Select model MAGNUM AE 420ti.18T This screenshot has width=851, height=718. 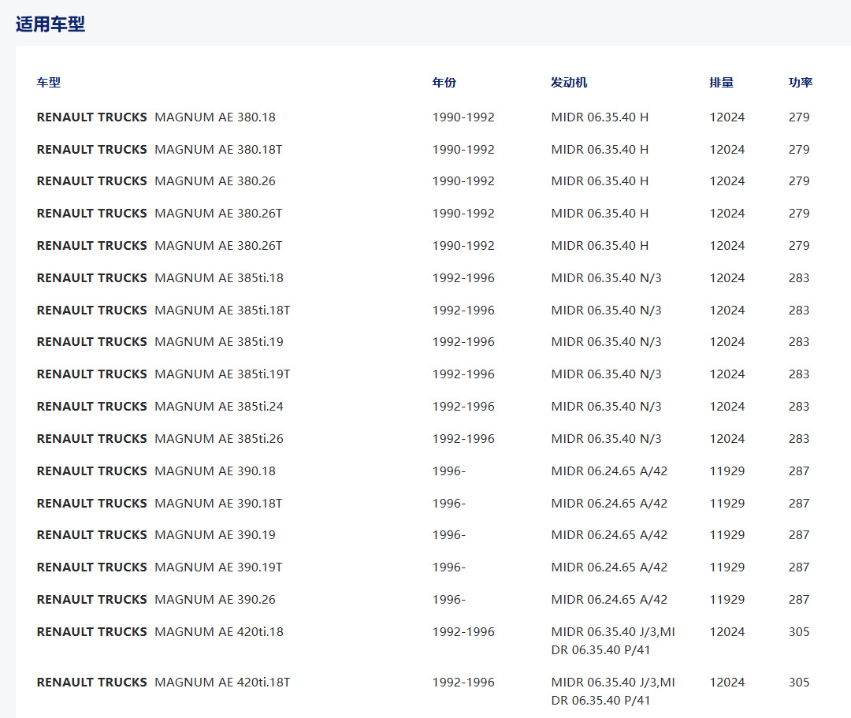click(222, 683)
